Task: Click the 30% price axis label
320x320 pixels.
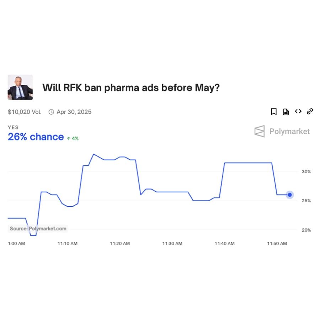Action: tap(306, 172)
